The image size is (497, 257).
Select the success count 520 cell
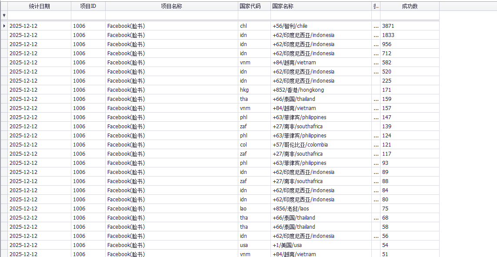[x=410, y=72]
